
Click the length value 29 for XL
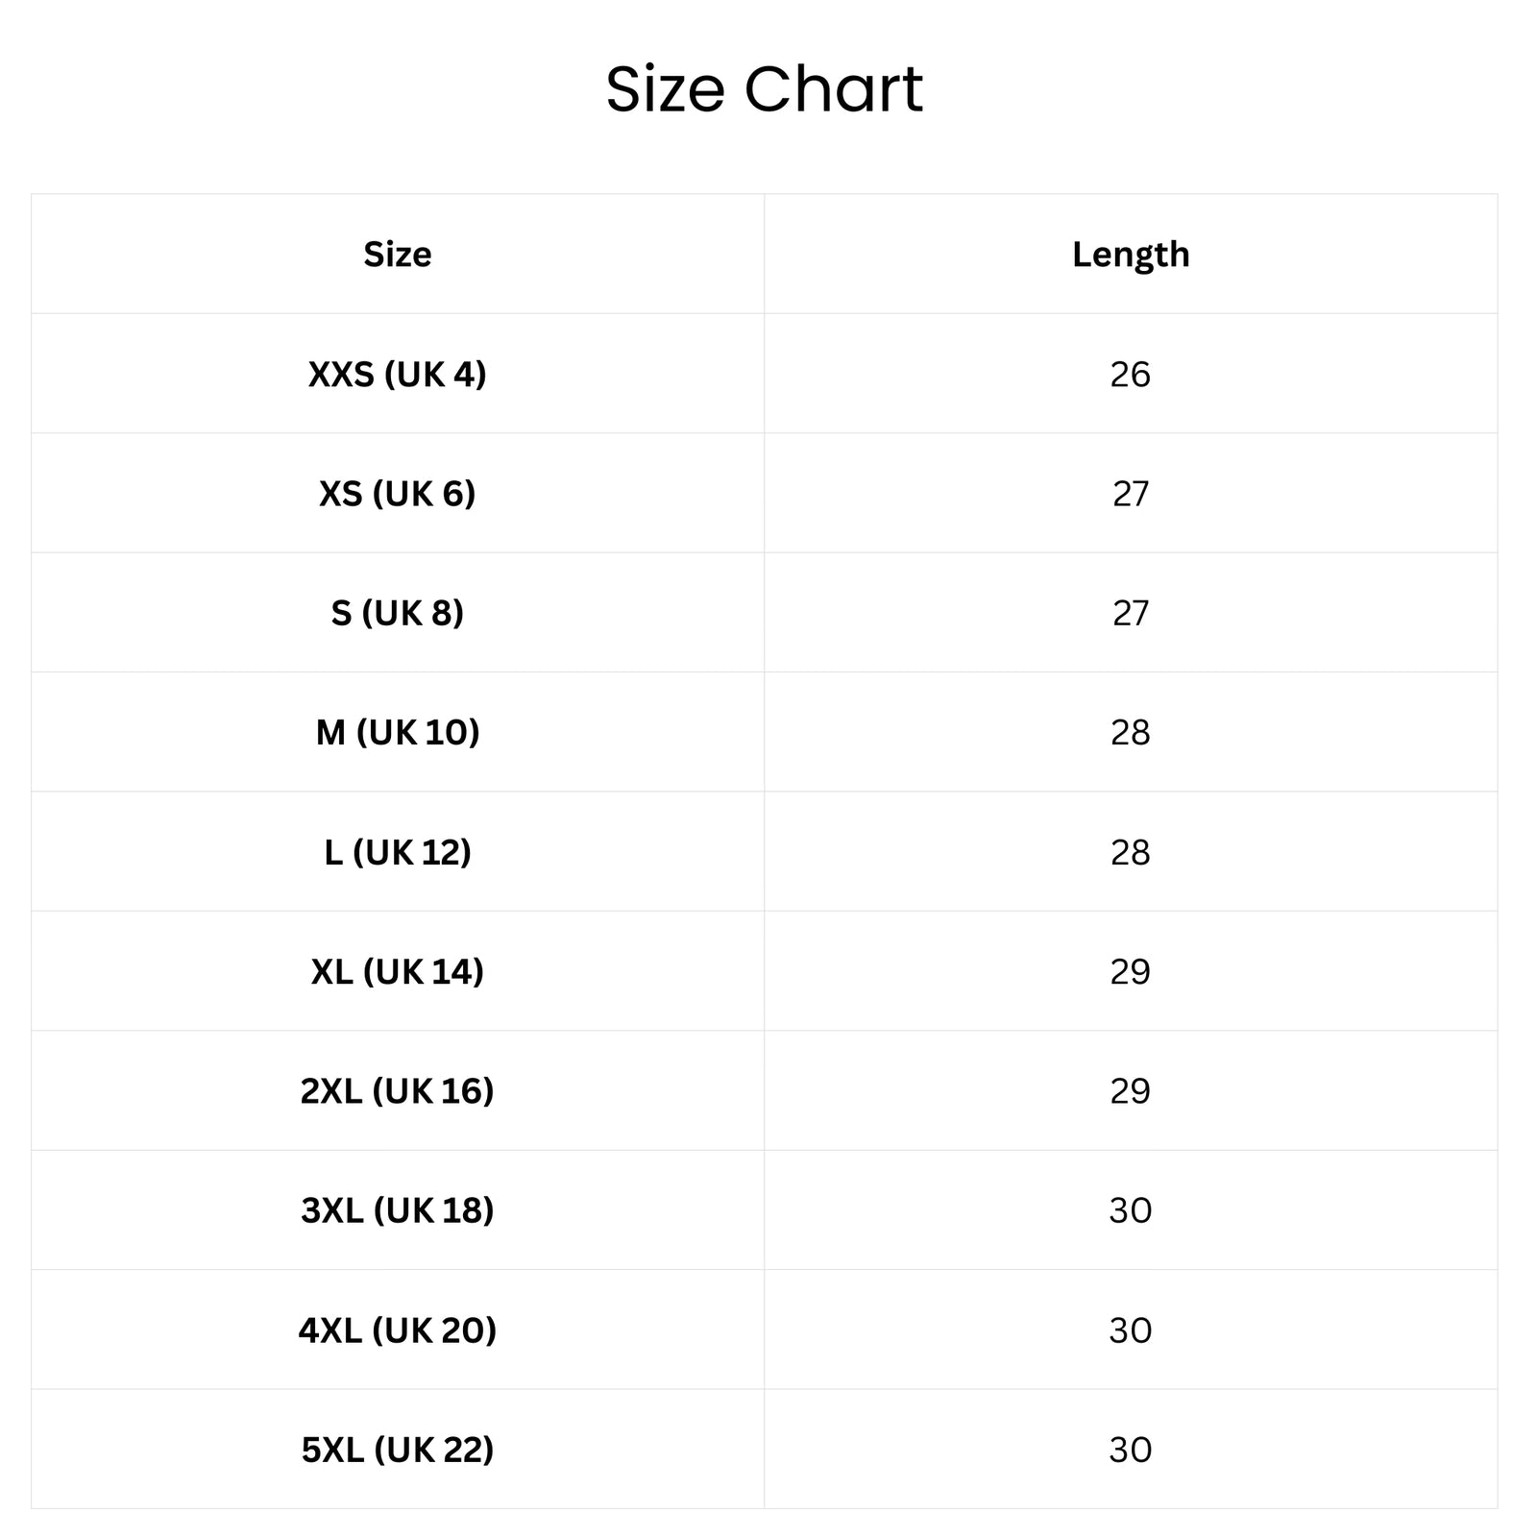tap(1130, 971)
